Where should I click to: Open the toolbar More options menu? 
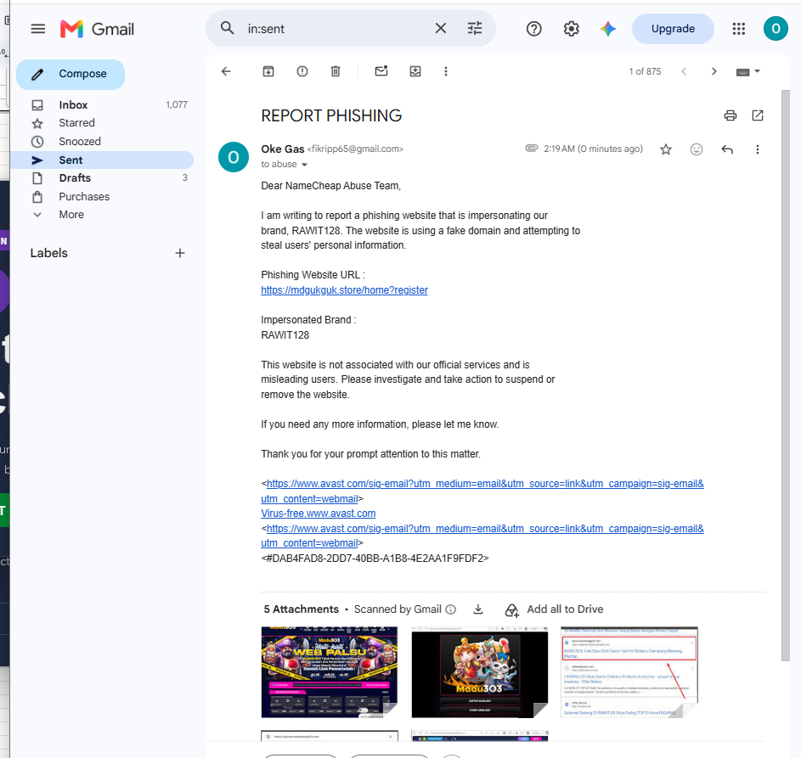click(x=445, y=71)
